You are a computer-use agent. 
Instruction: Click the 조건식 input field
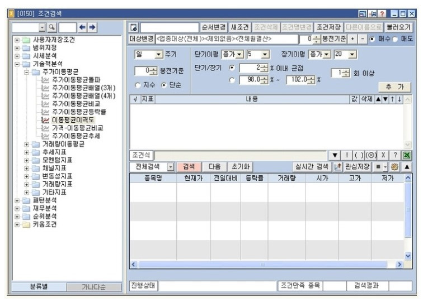pos(241,155)
